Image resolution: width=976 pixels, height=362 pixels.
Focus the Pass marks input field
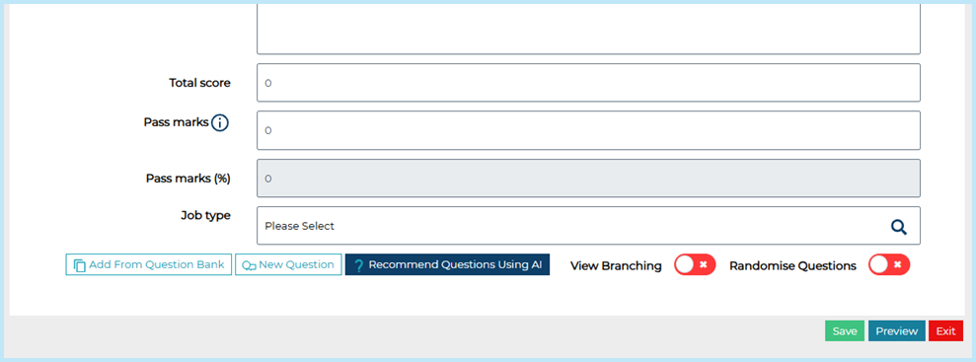[x=588, y=130]
